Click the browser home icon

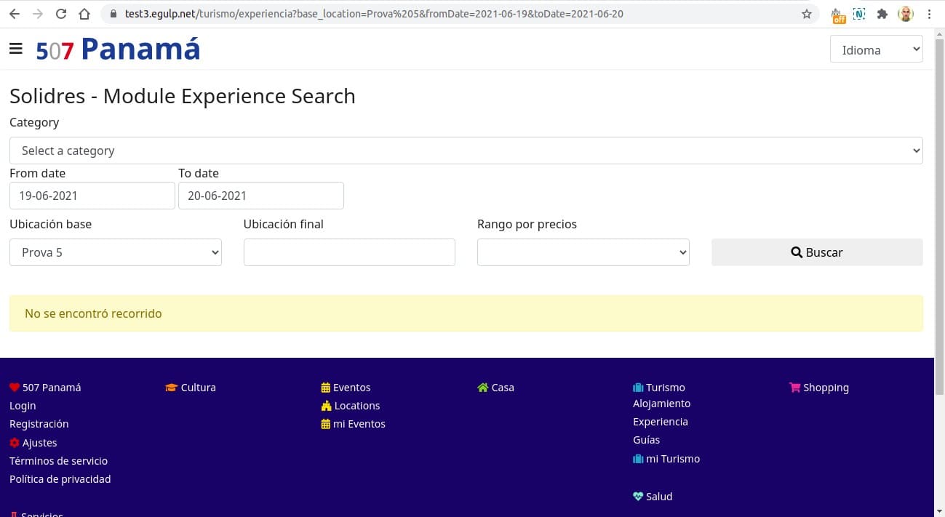pos(84,14)
